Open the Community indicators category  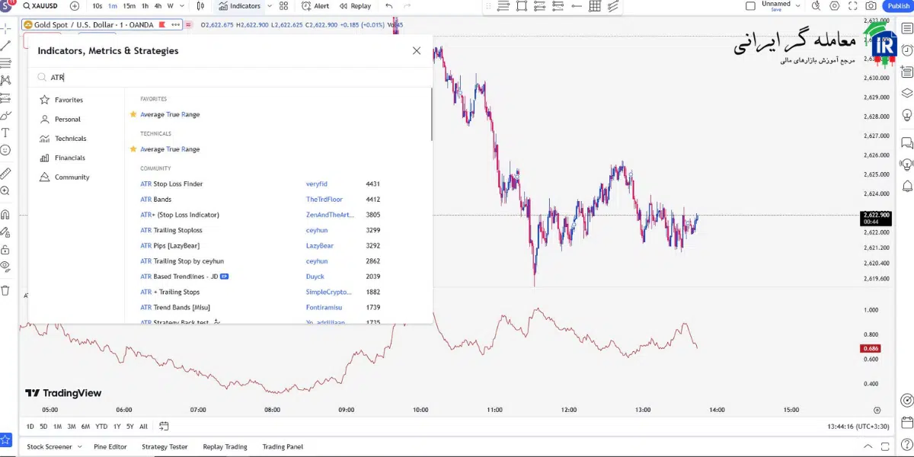coord(72,177)
